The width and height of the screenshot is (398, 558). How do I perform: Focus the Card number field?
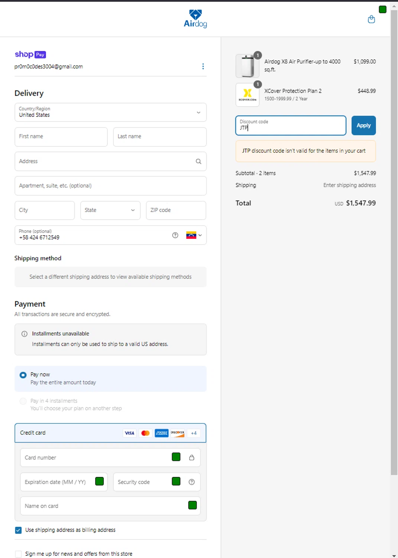click(x=110, y=458)
